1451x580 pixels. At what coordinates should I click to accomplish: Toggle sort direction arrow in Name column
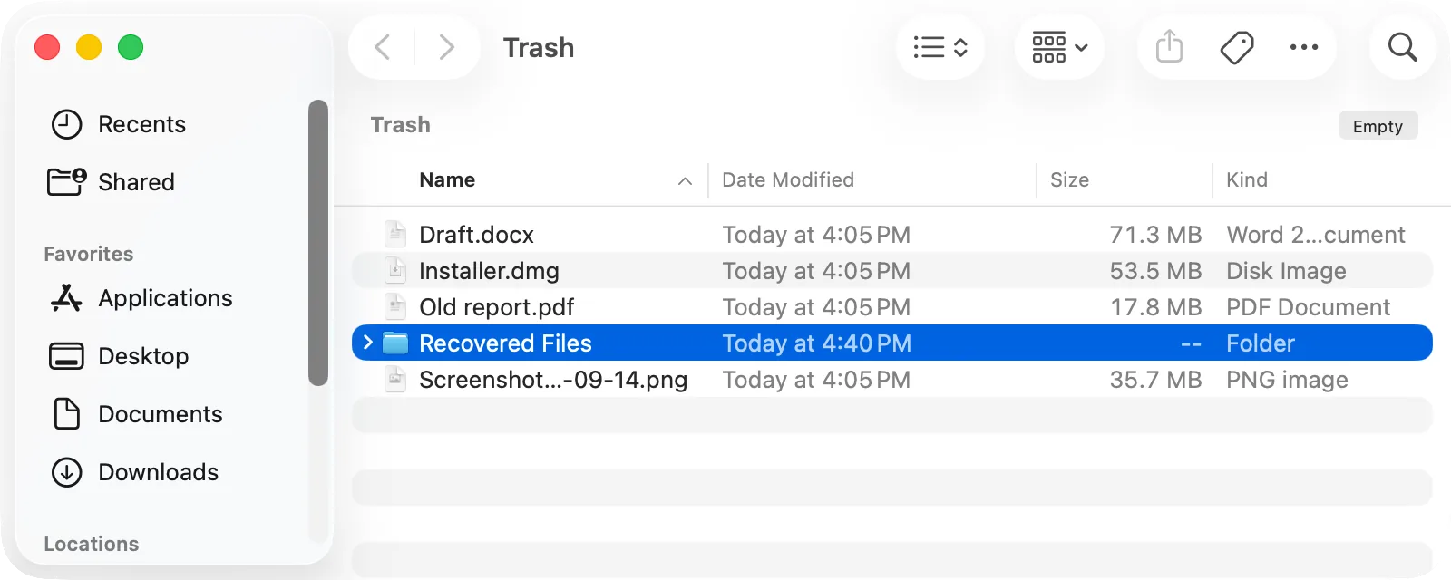click(x=685, y=181)
